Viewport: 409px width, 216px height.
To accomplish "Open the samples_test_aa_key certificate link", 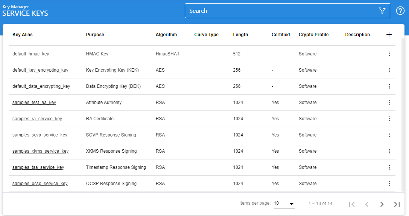I will pos(34,103).
